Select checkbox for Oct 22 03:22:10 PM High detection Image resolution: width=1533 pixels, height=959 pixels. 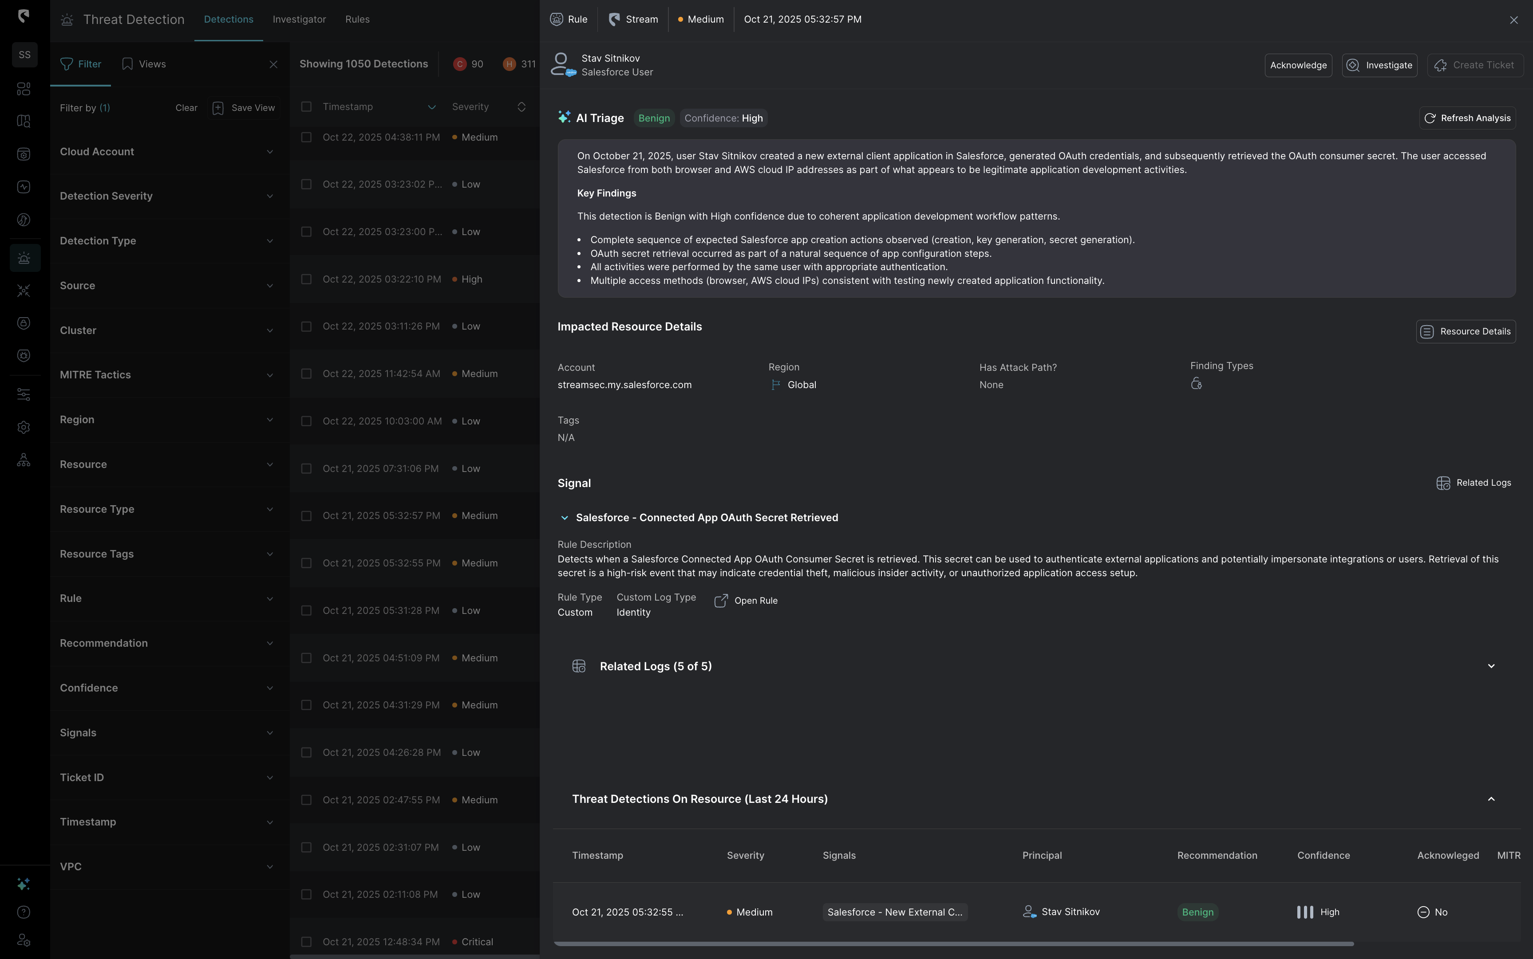tap(307, 279)
